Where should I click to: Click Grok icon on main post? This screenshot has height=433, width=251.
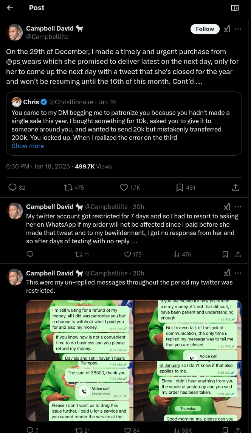pyautogui.click(x=227, y=29)
